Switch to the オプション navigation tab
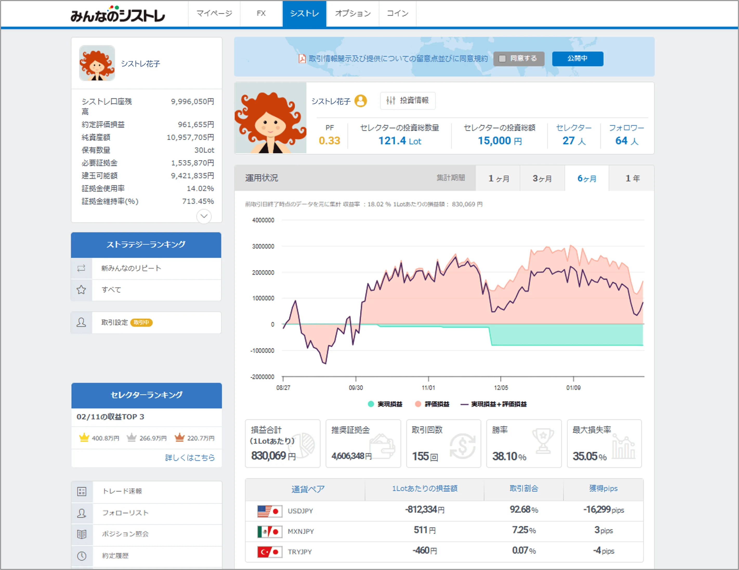The image size is (739, 570). [352, 14]
